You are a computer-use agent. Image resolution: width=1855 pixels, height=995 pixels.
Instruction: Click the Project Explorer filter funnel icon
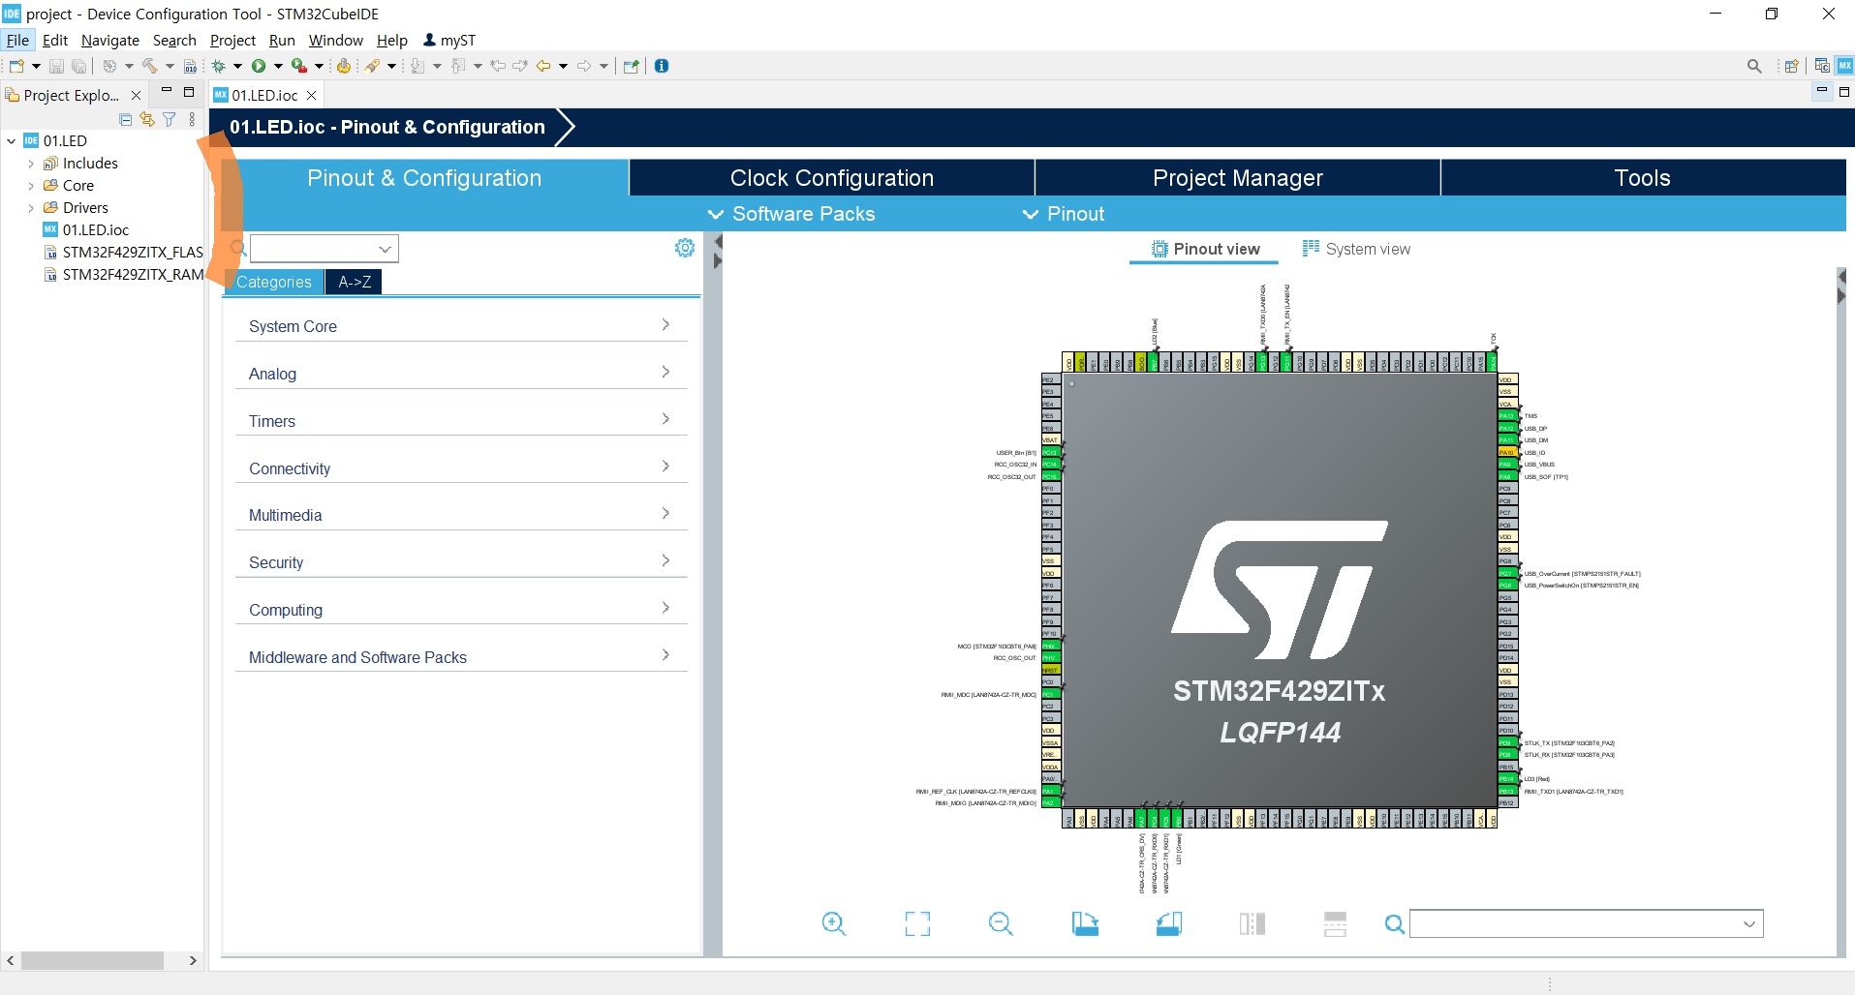(170, 119)
